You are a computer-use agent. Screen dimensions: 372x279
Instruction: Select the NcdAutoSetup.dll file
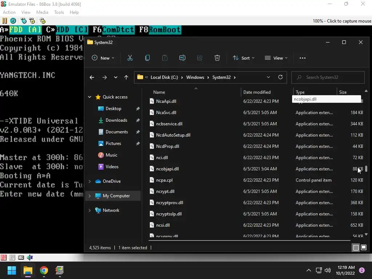pyautogui.click(x=256, y=135)
